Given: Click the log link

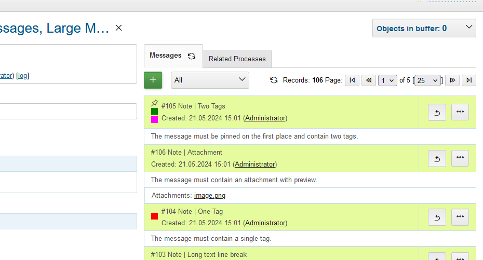Looking at the screenshot, I should coord(22,76).
